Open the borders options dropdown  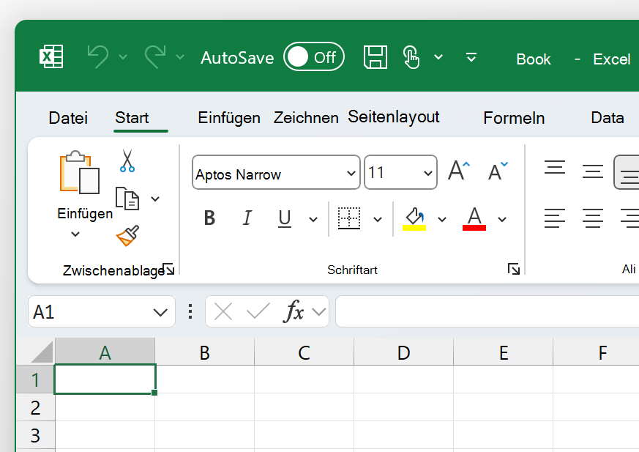(378, 220)
